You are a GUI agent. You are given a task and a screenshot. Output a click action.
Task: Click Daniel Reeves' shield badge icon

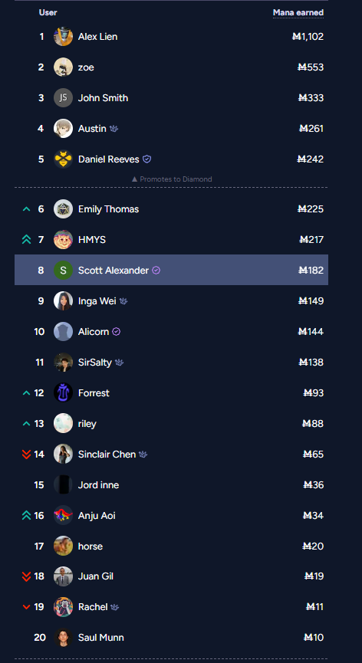pyautogui.click(x=146, y=159)
